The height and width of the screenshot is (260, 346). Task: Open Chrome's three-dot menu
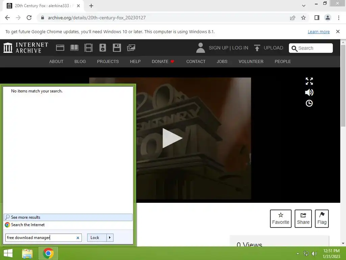(x=339, y=18)
